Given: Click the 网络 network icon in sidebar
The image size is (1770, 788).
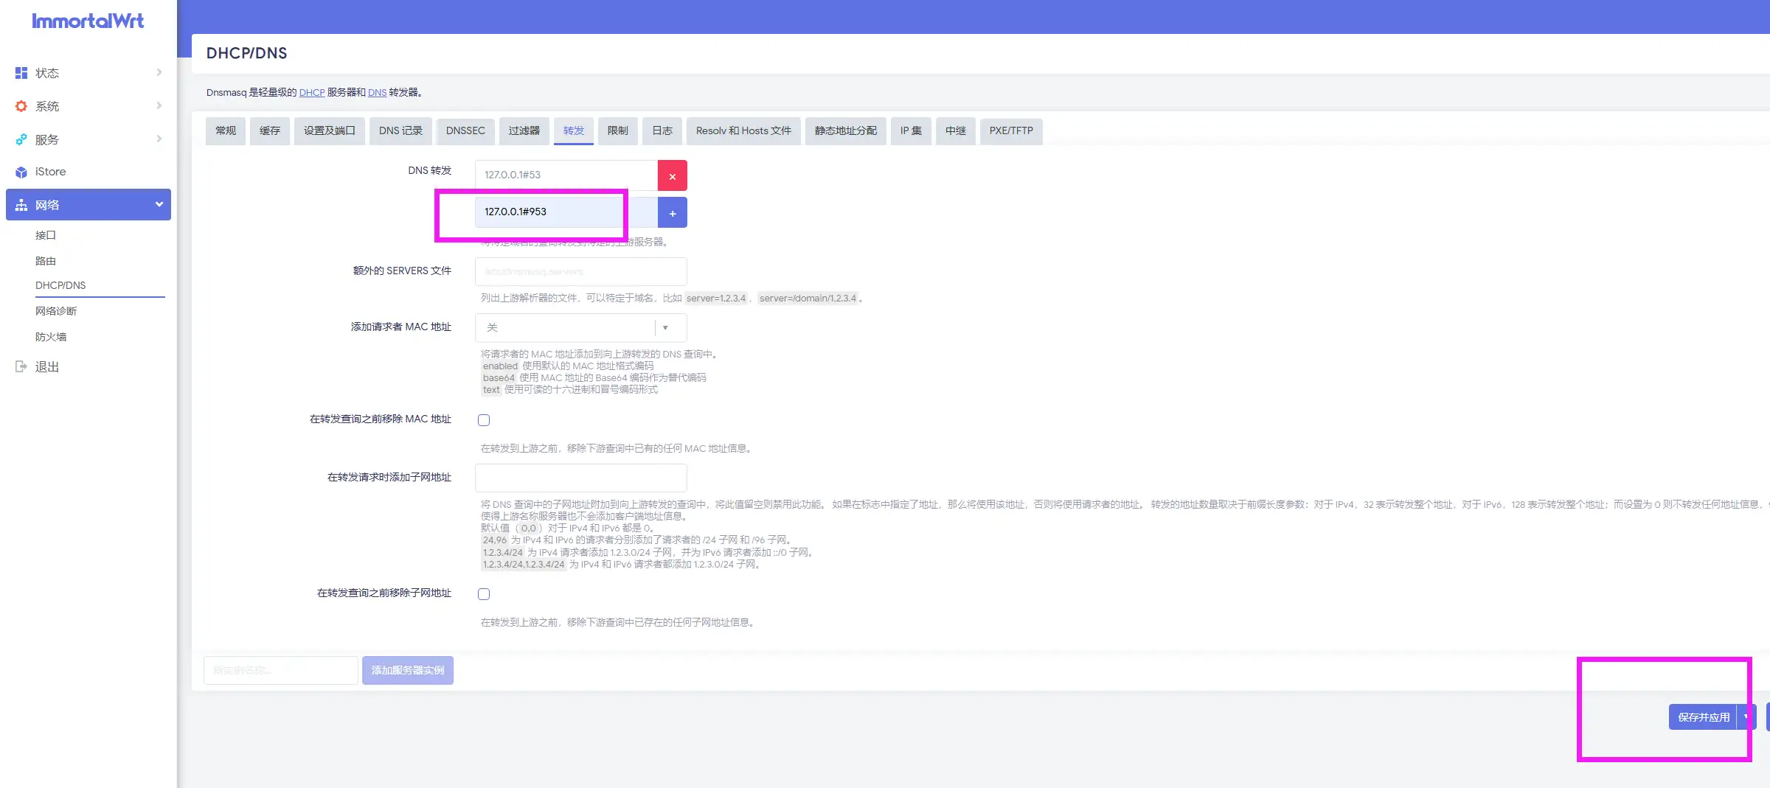Looking at the screenshot, I should pyautogui.click(x=21, y=204).
